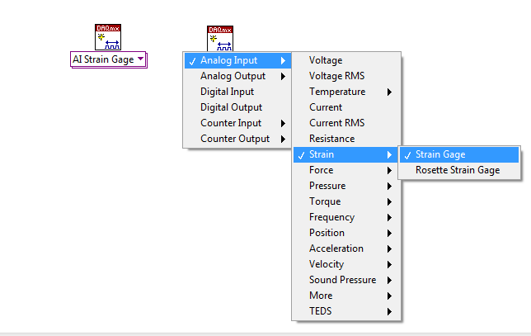Click the second DAQmx VI icon
This screenshot has height=336, width=531.
click(220, 39)
